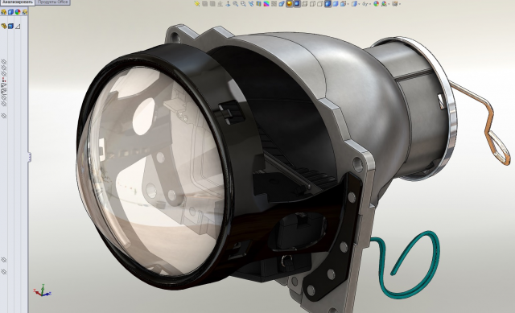Open the blue cube manager tab
515x313 pixels.
click(10, 12)
